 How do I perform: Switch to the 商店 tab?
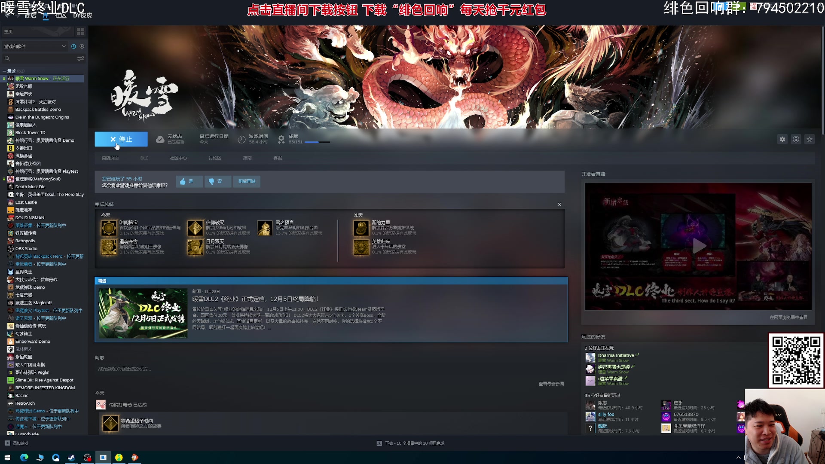(30, 15)
